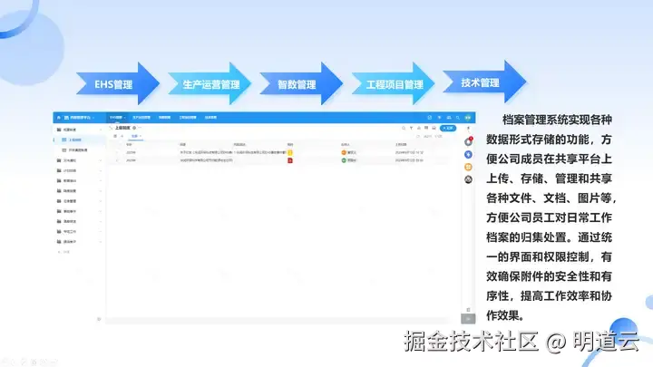653x367 pixels.
Task: Click the 技术管理 arrow graphic on the slide
Action: pos(484,82)
